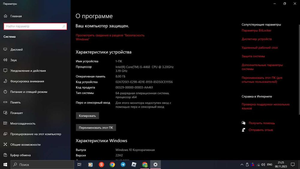Click the USB safely remove tray icon
The height and width of the screenshot is (169, 300).
247,165
